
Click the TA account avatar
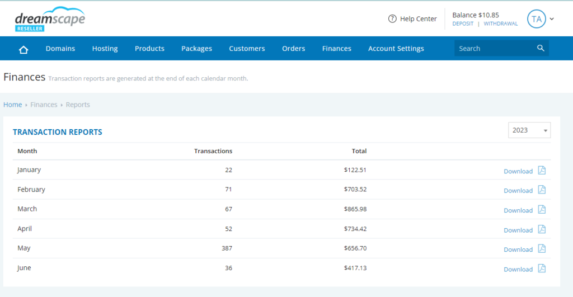point(536,19)
